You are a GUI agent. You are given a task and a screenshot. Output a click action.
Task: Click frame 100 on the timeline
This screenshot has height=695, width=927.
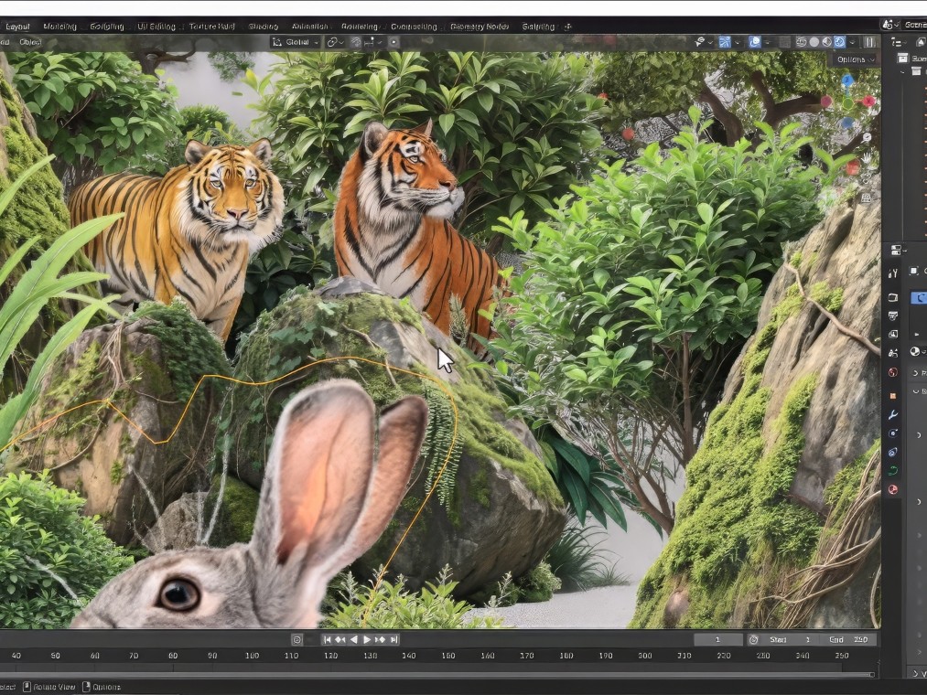click(x=252, y=656)
